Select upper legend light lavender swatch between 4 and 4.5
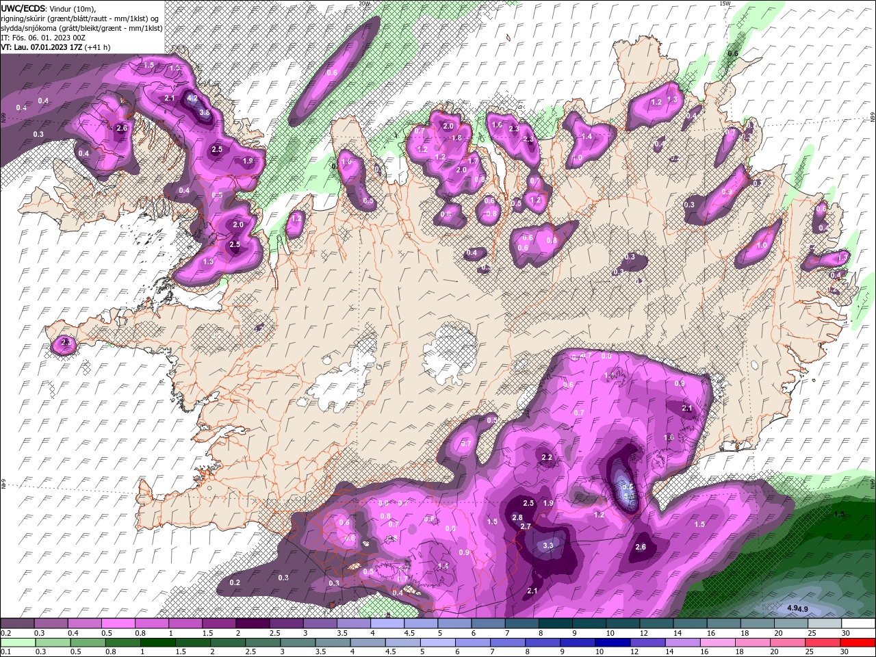Image resolution: width=876 pixels, height=657 pixels. click(x=387, y=623)
